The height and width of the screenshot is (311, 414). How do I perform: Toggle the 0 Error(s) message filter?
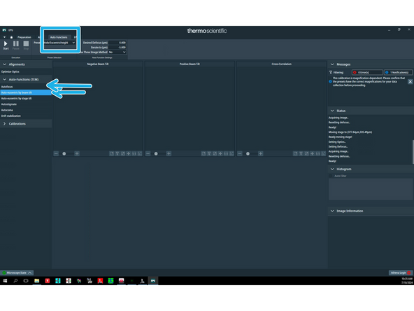(x=367, y=72)
